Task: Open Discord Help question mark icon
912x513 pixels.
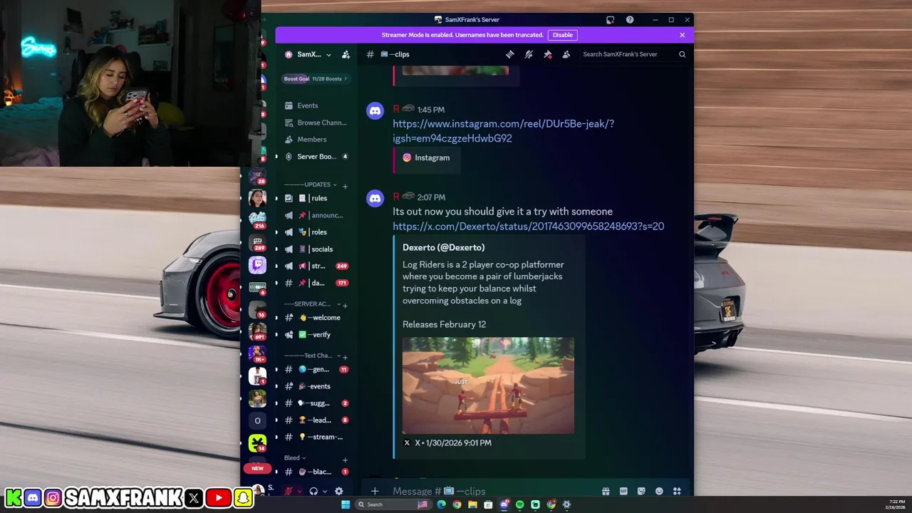Action: pyautogui.click(x=630, y=20)
